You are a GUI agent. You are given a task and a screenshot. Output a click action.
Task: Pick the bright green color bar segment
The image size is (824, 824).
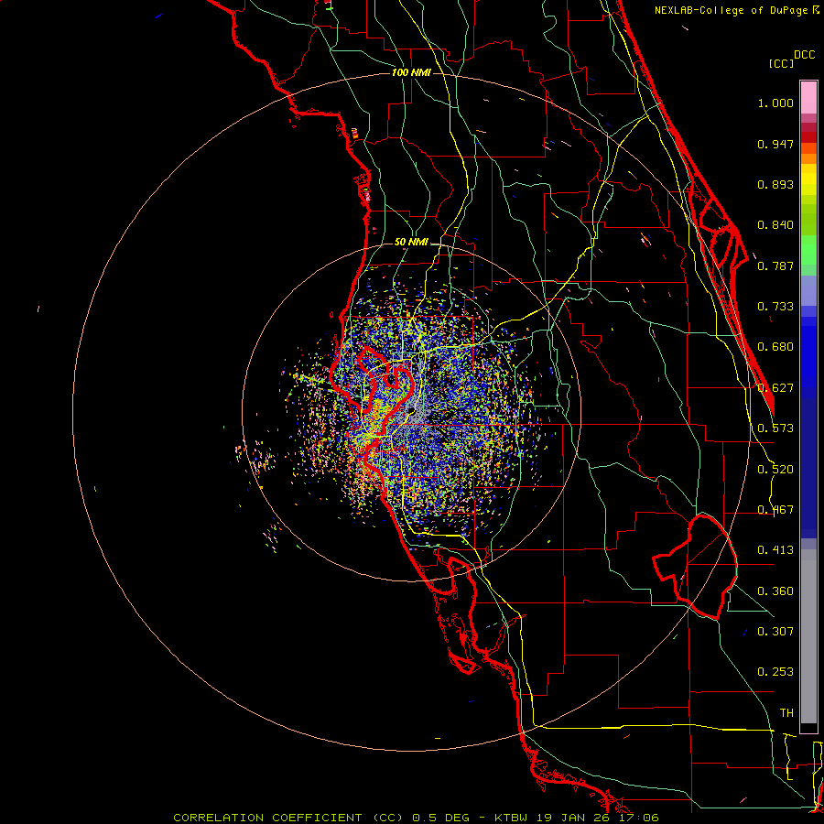(808, 250)
